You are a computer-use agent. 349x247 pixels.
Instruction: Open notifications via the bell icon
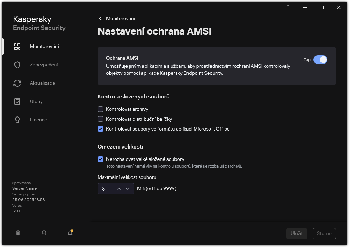[70, 233]
